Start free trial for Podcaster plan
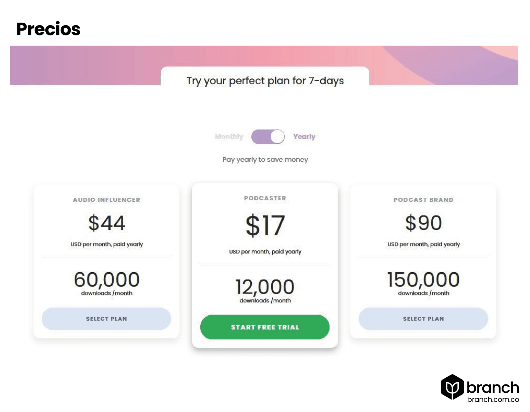Screen dimensions: 530x412 click(265, 327)
